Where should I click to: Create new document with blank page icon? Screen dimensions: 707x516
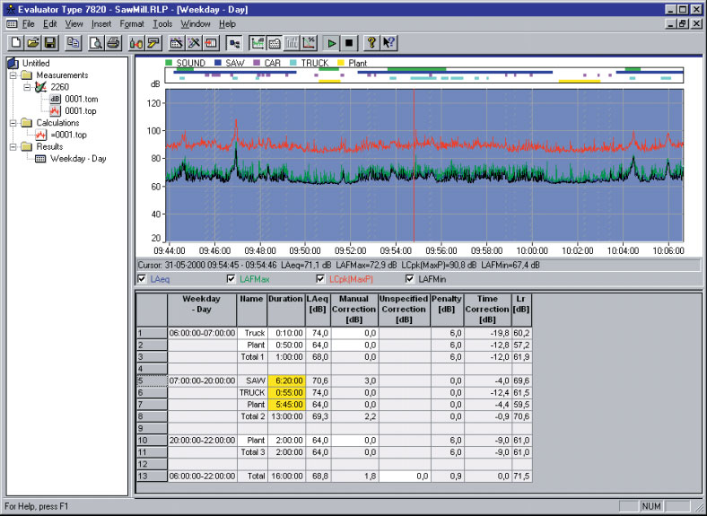pos(14,42)
